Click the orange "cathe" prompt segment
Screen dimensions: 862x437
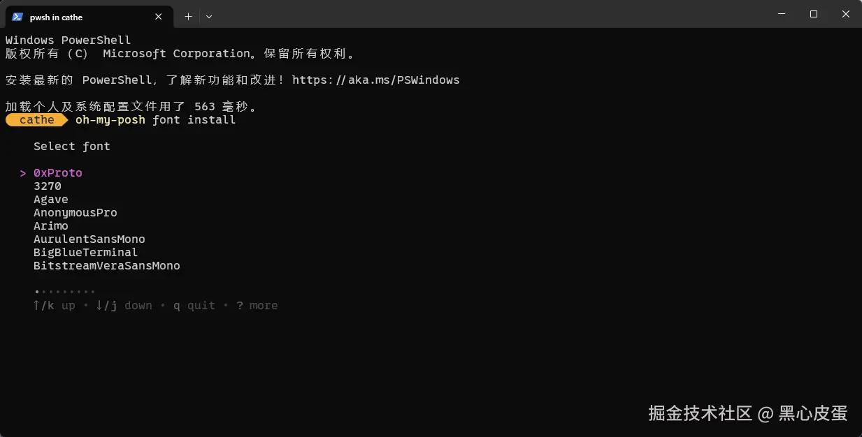[37, 120]
